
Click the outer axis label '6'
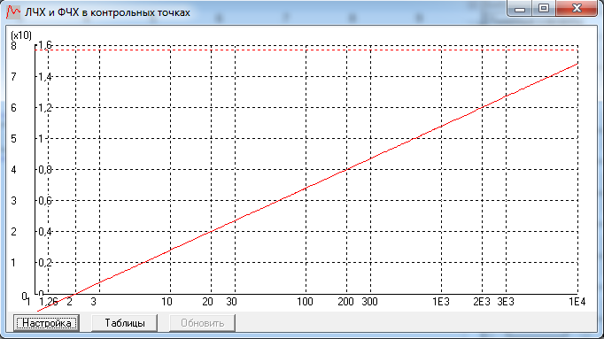pos(13,108)
